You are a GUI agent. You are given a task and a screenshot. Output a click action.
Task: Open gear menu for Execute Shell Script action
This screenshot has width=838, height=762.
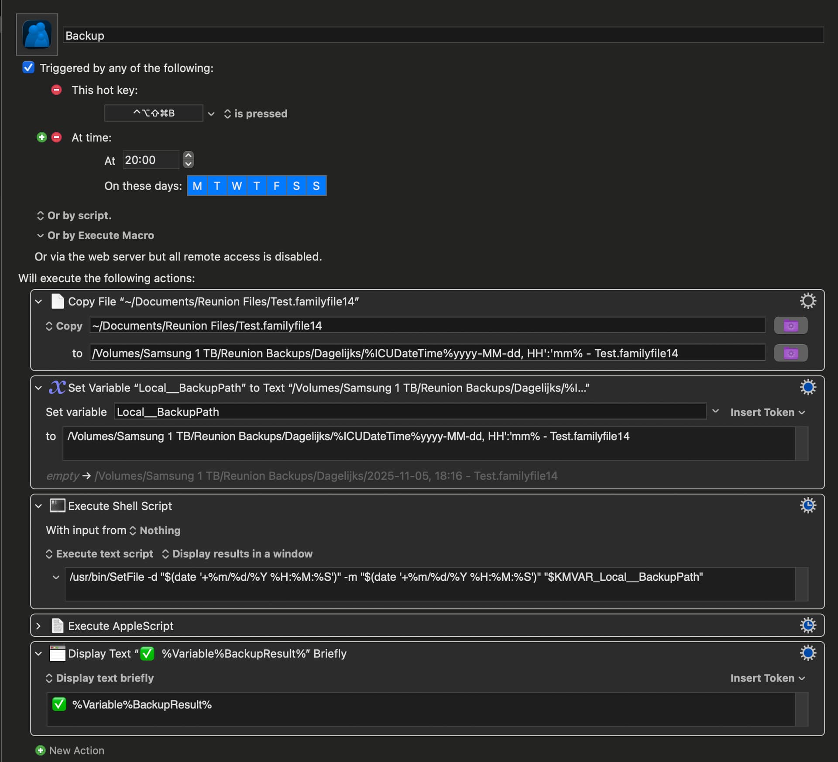point(807,506)
